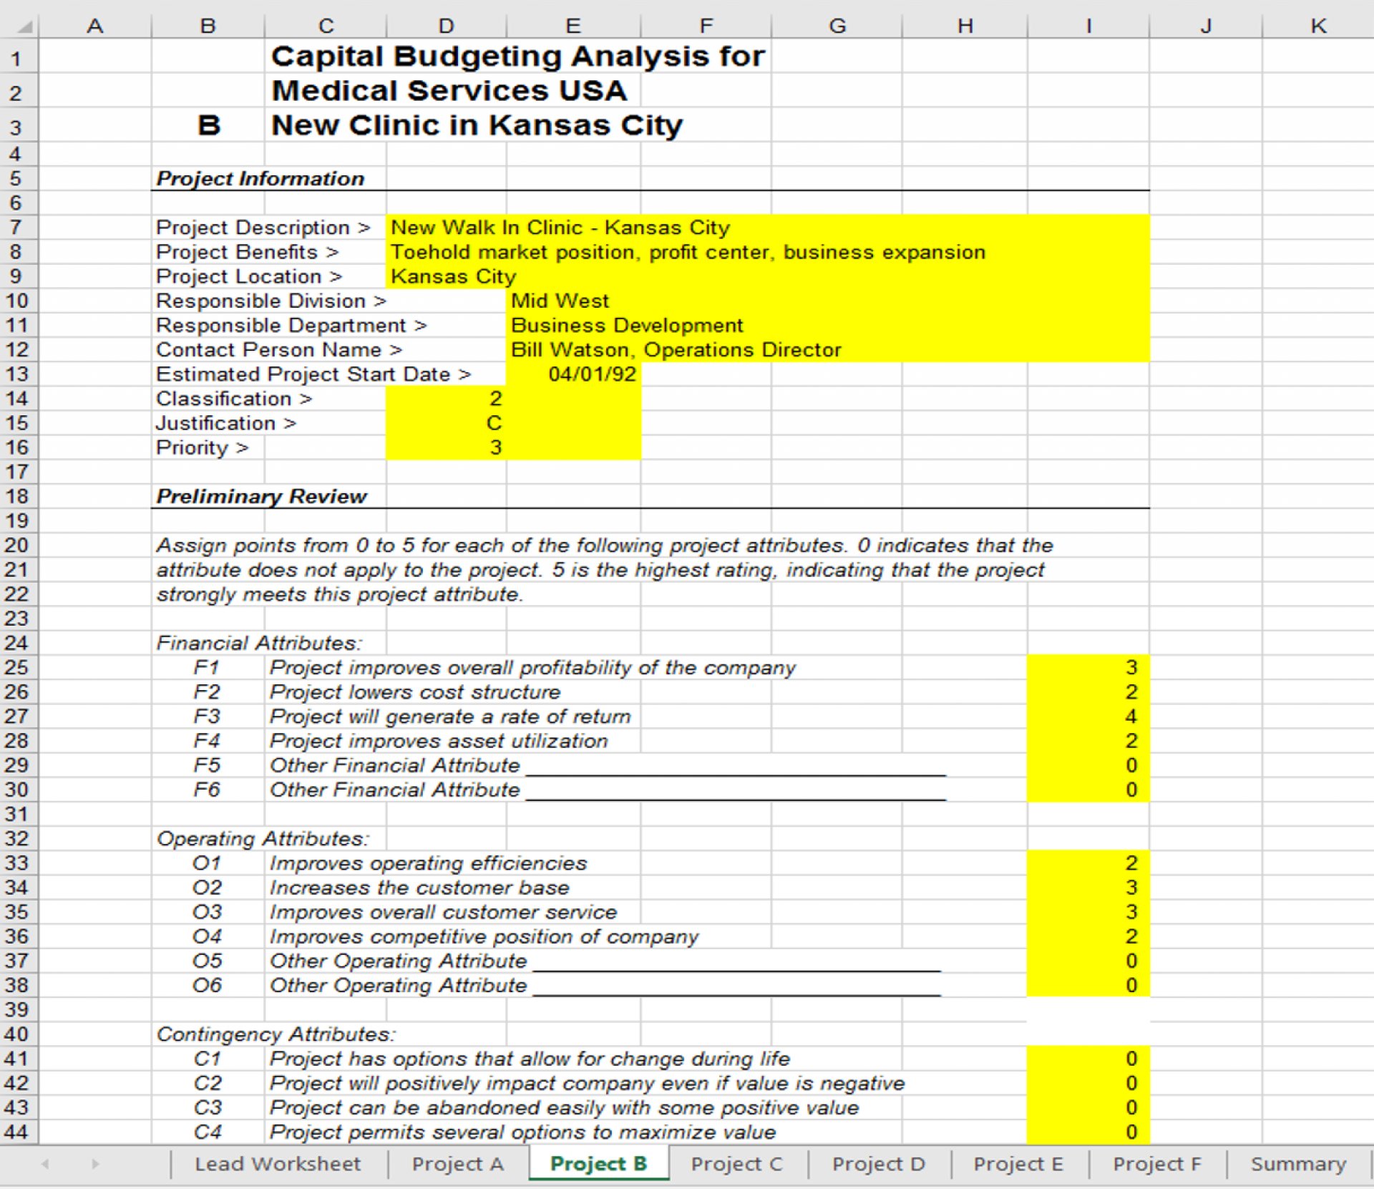
Task: Open the Project C sheet tab
Action: pos(736,1164)
